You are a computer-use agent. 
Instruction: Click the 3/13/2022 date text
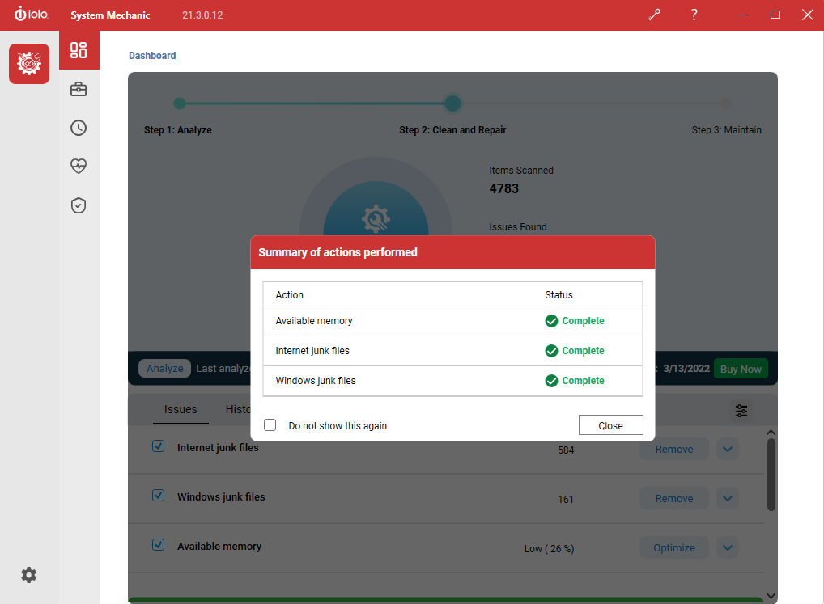pos(686,369)
